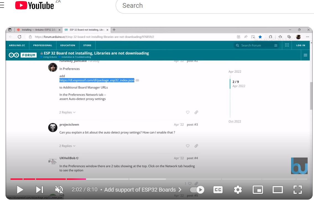Open the YouTube guide hamburger menu
The height and width of the screenshot is (201, 314).
2,5
